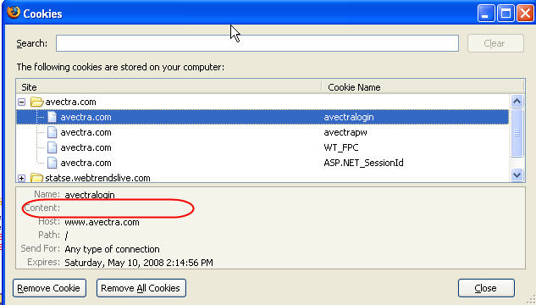Screen dimensions: 536x305
Task: Collapse the avectra.com folder tree
Action: (x=21, y=102)
